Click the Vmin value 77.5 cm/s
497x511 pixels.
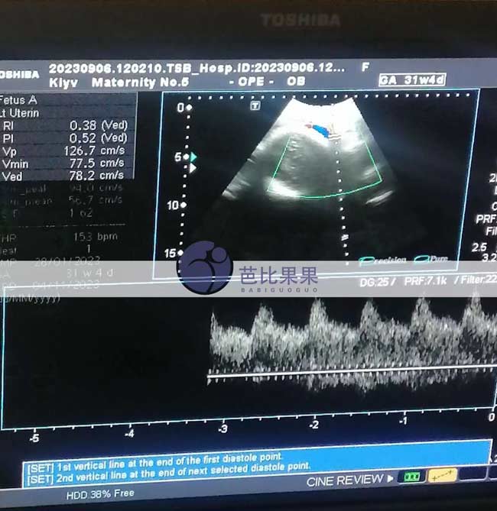pos(97,163)
